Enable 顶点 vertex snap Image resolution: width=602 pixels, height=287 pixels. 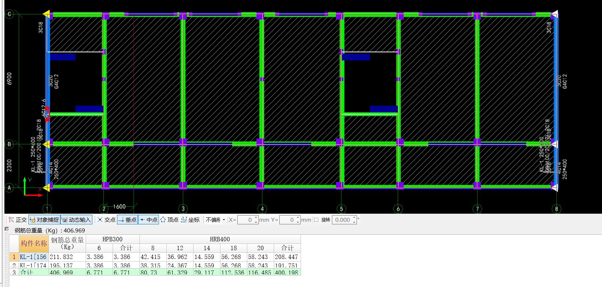pyautogui.click(x=169, y=220)
